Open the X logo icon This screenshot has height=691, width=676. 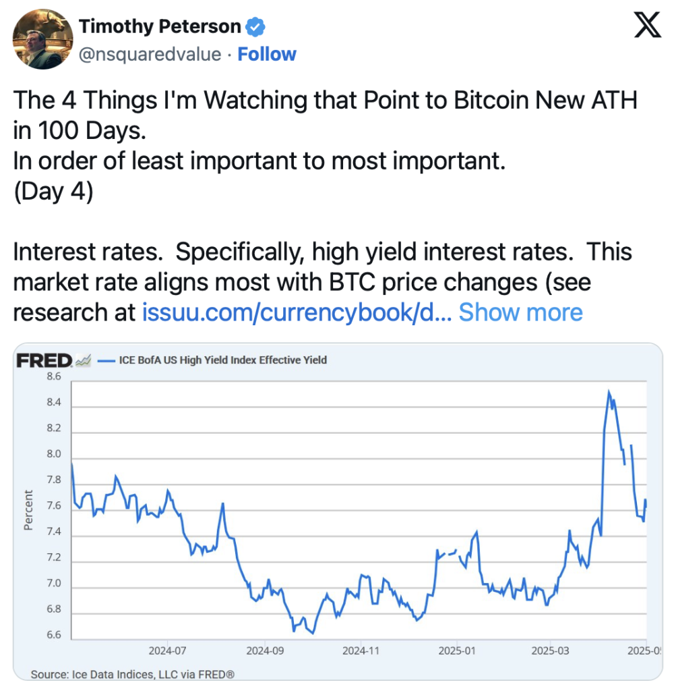pyautogui.click(x=648, y=25)
